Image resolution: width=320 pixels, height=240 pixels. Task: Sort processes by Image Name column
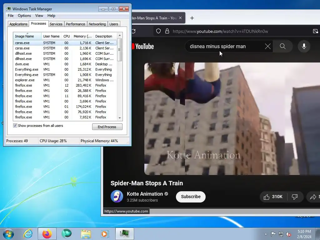coord(27,36)
